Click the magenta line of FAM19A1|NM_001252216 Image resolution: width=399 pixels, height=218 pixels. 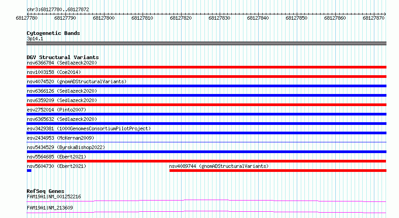pos(206,201)
